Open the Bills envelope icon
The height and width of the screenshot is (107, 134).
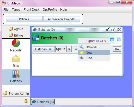click(16, 59)
